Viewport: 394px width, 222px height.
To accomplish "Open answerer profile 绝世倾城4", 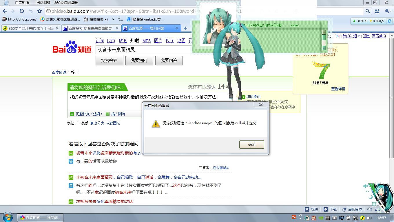I will 220,168.
